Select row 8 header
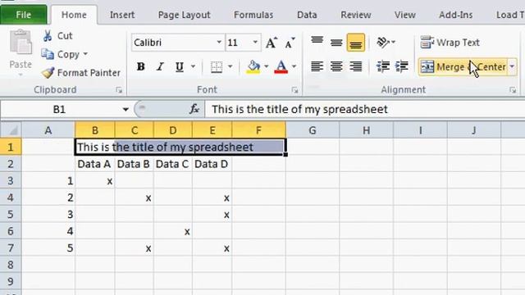The width and height of the screenshot is (525, 295). click(x=11, y=265)
